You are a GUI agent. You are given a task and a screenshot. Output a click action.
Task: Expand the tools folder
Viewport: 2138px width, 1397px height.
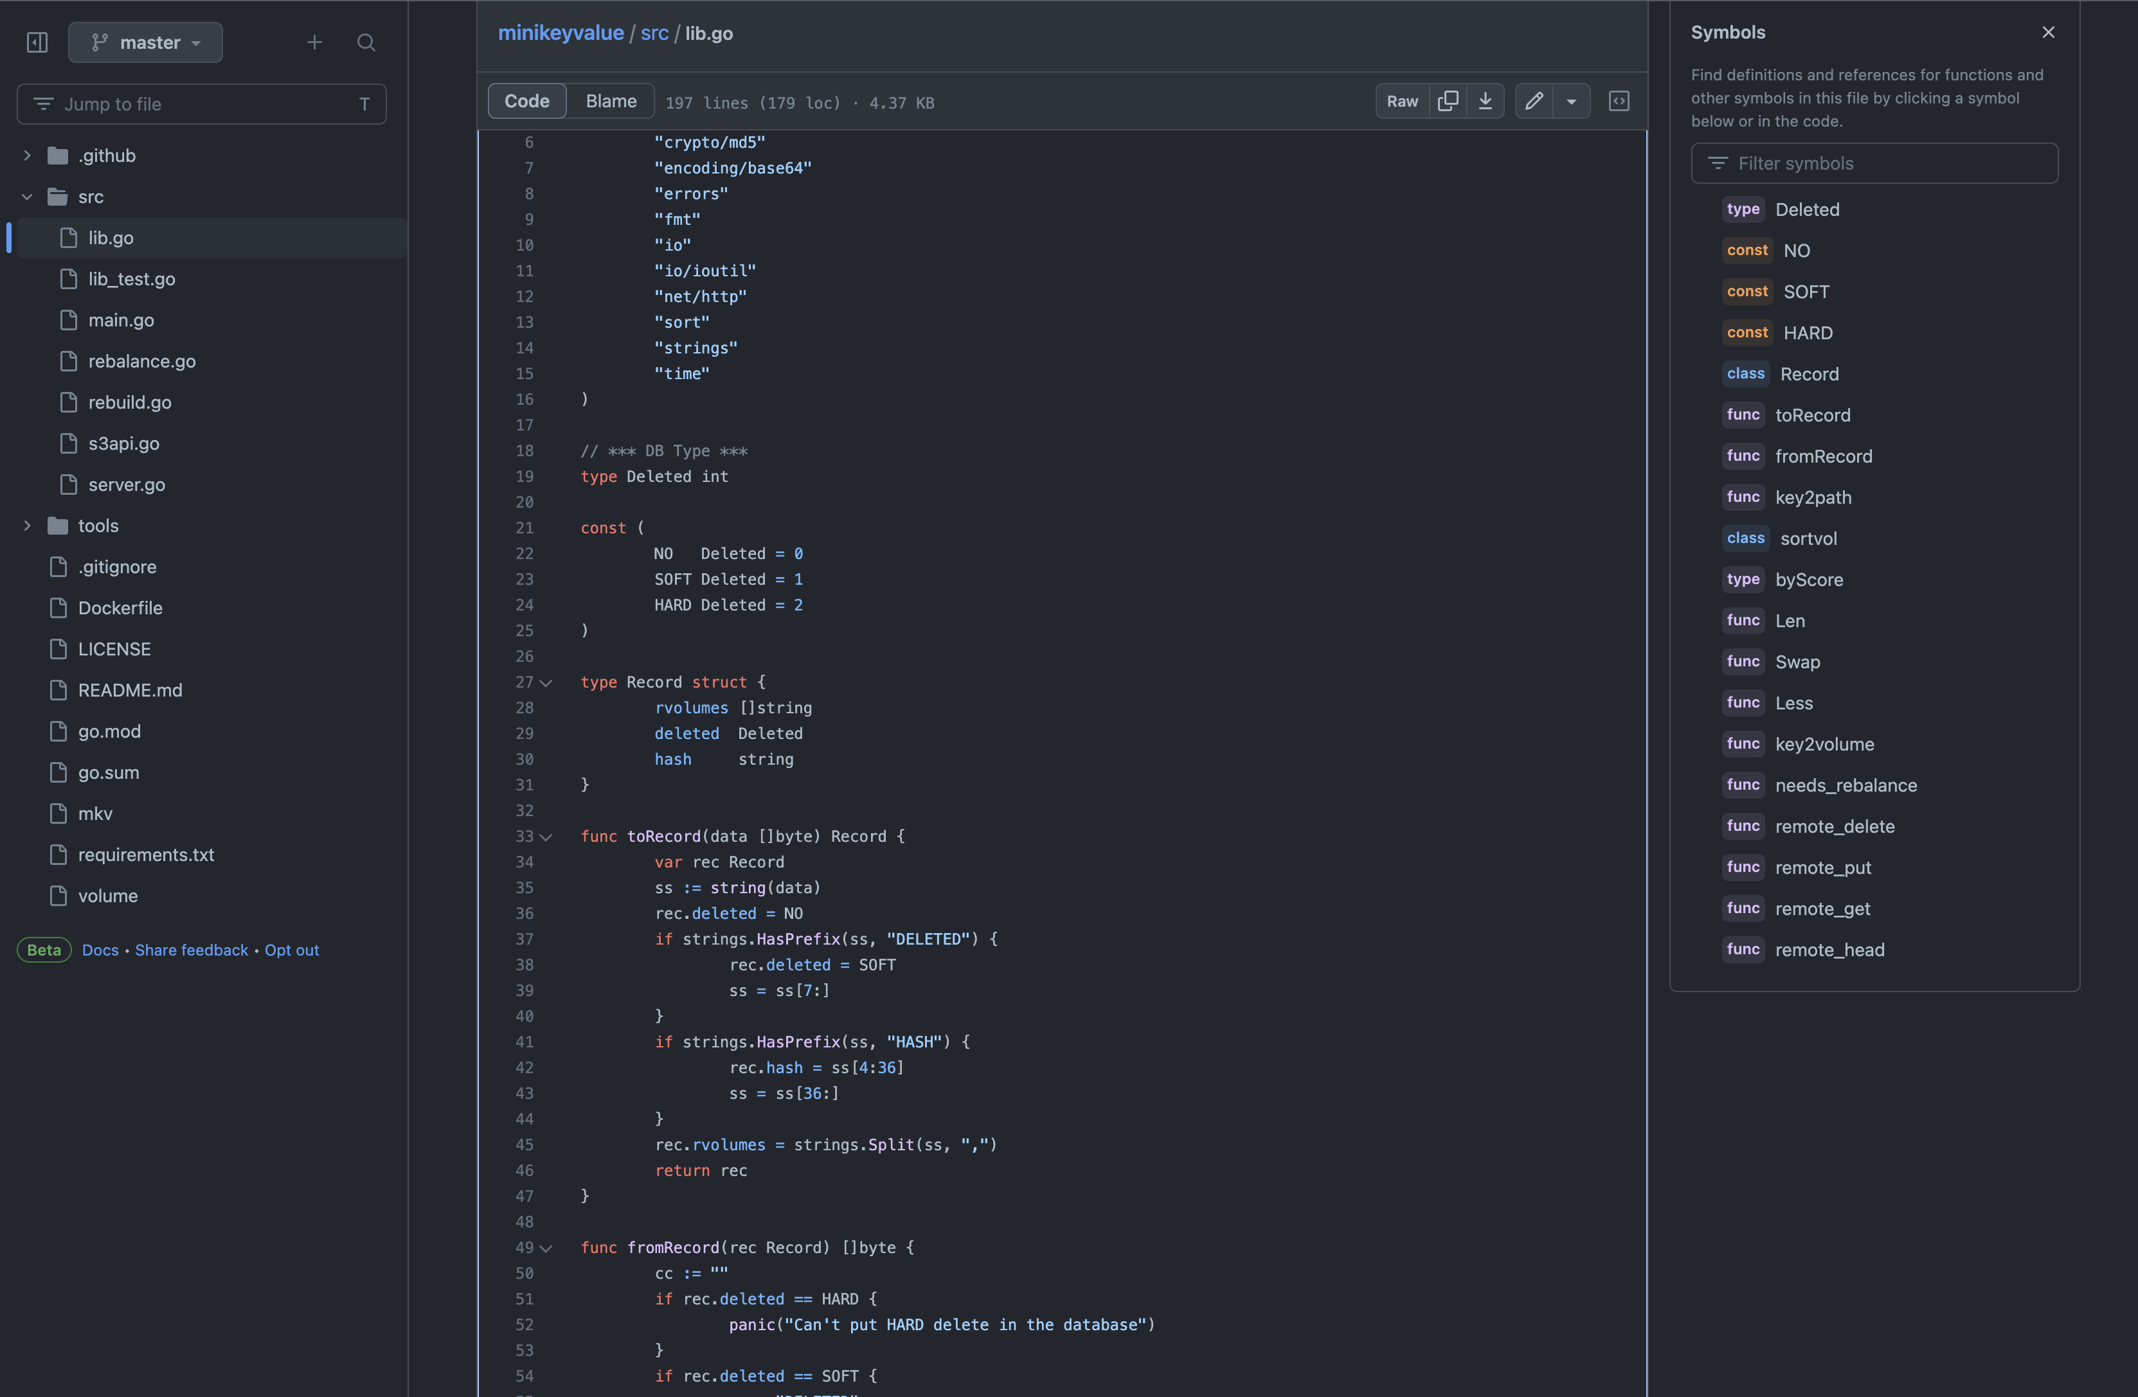point(27,525)
